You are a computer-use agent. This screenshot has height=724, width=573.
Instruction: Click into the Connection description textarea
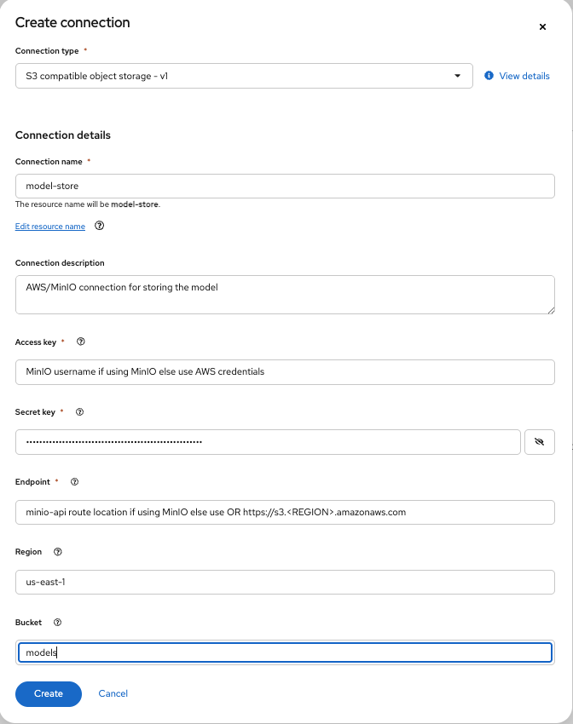[x=285, y=295]
